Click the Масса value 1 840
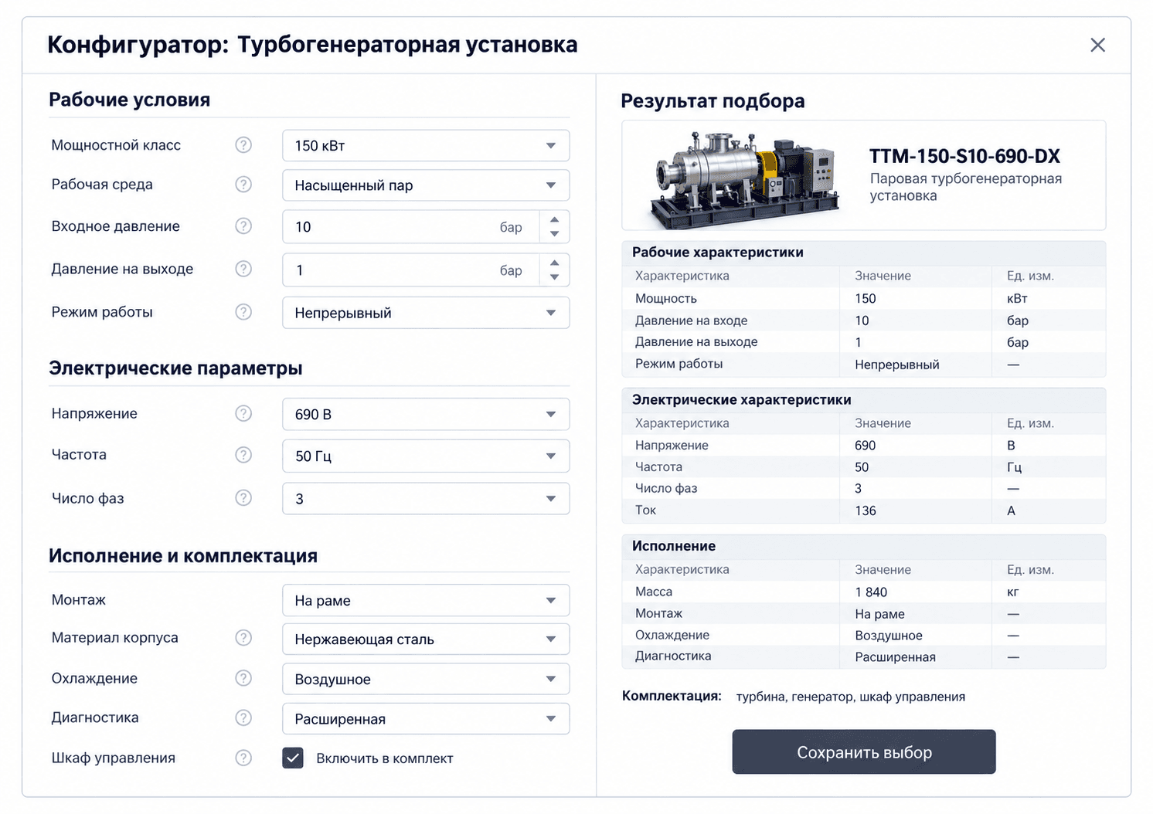The height and width of the screenshot is (814, 1153). (x=871, y=592)
